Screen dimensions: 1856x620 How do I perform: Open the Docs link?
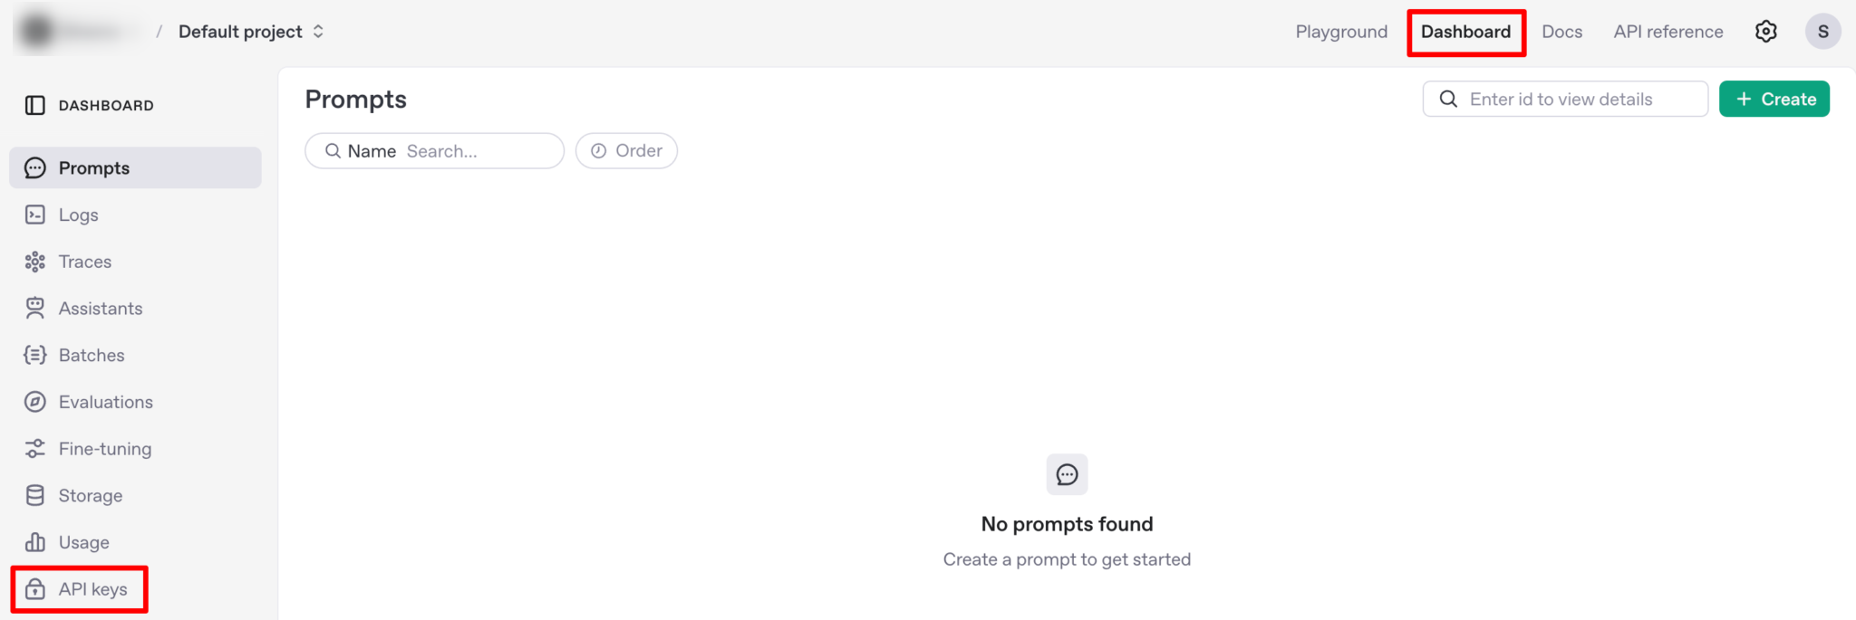click(x=1561, y=32)
